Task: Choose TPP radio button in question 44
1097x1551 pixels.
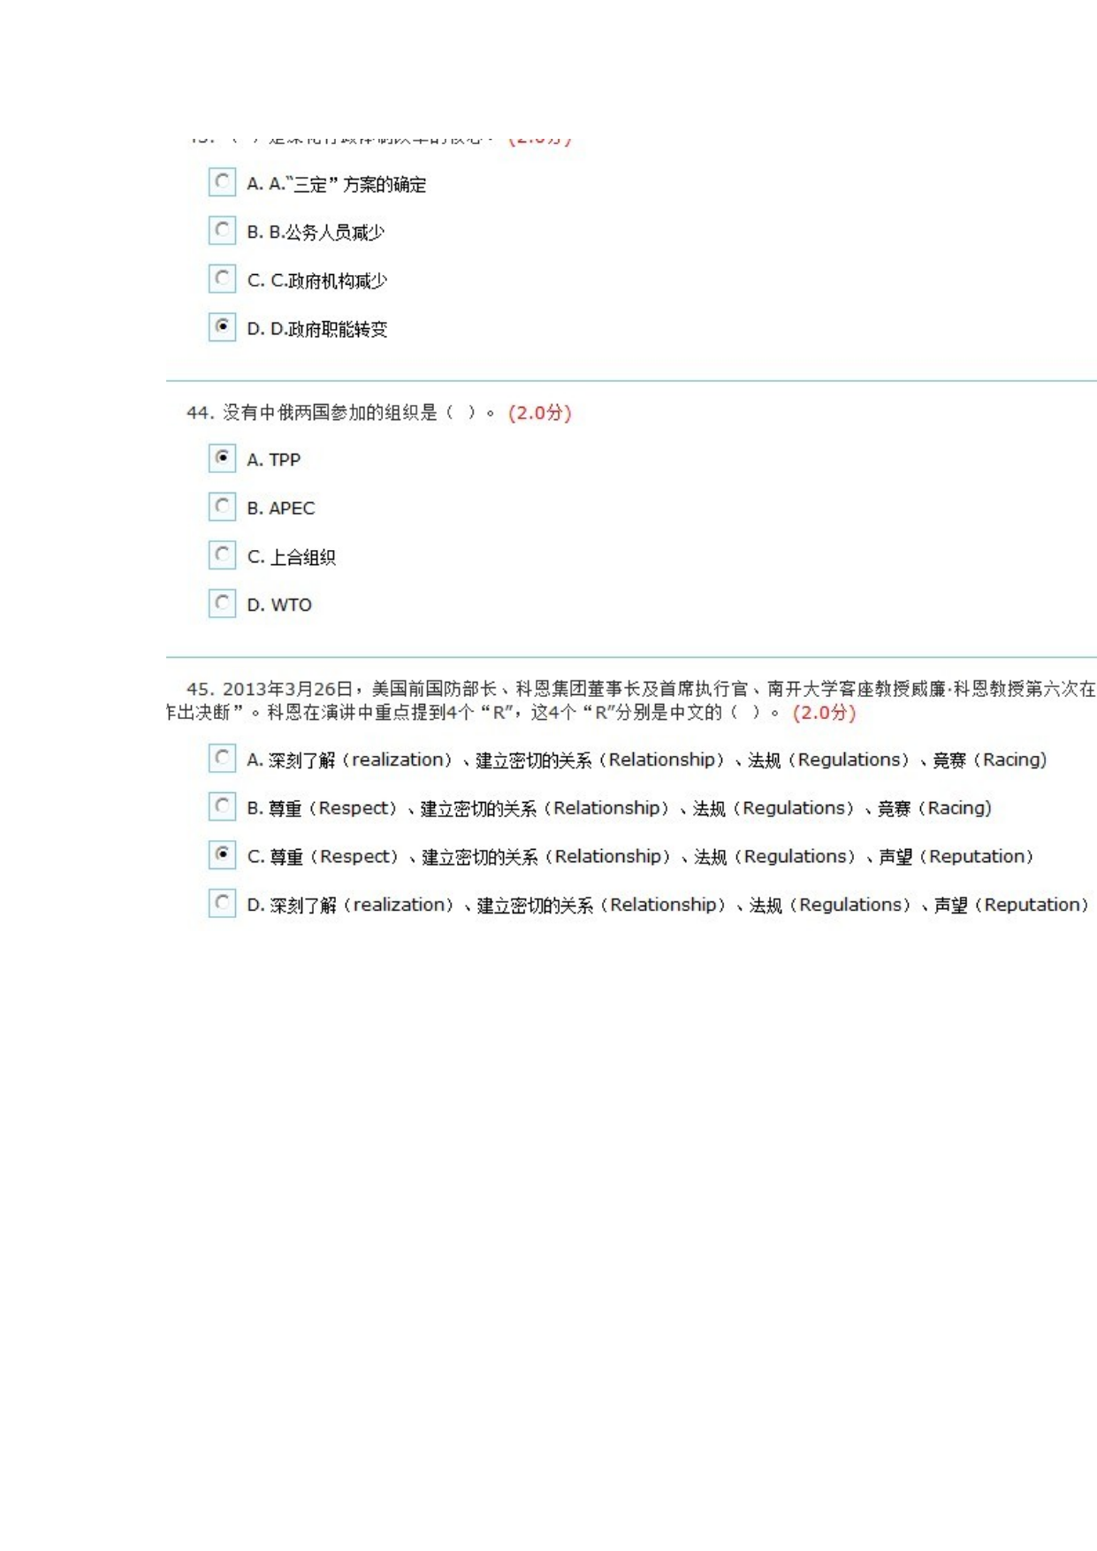Action: tap(222, 458)
